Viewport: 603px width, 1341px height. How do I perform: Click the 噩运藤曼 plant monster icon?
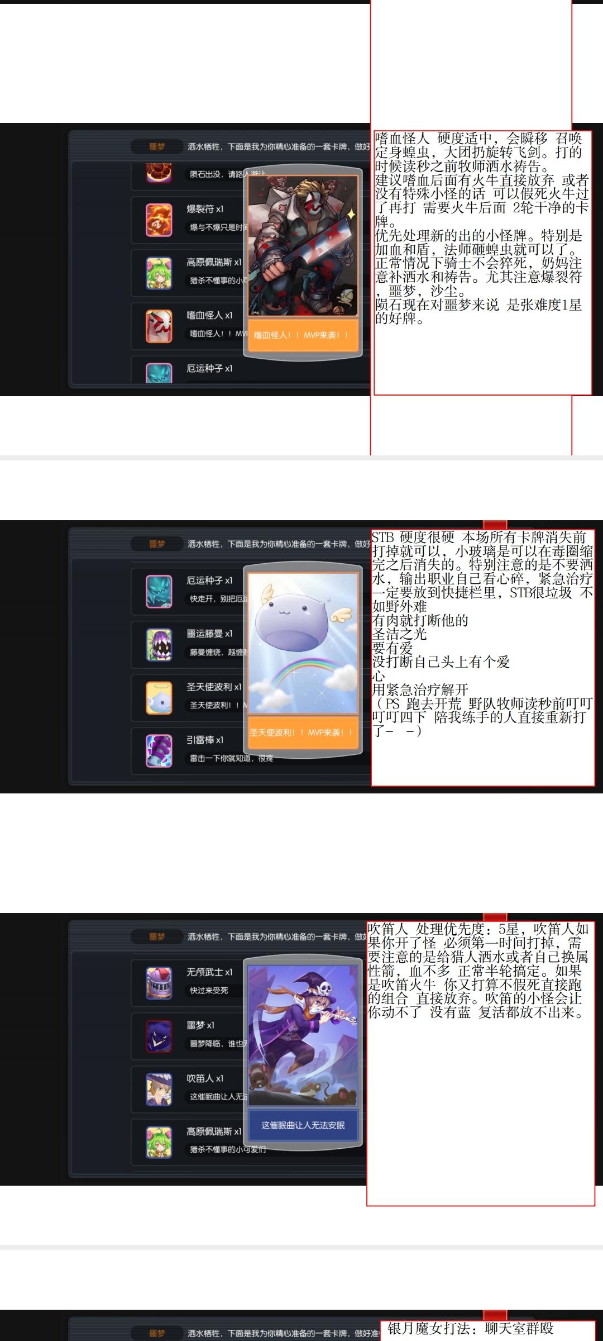[159, 644]
